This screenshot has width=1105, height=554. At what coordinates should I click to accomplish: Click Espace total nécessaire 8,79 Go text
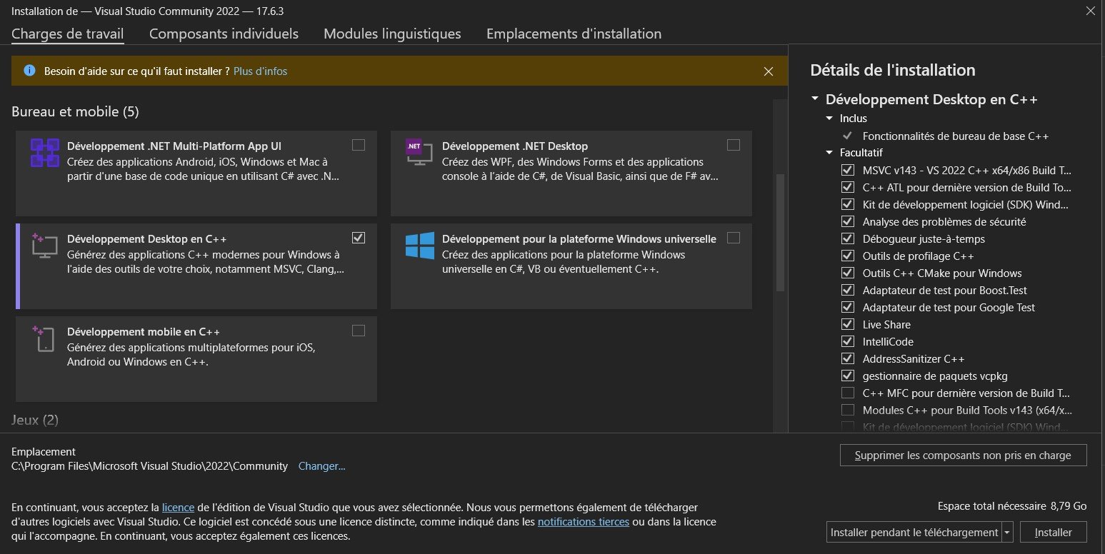[1012, 506]
